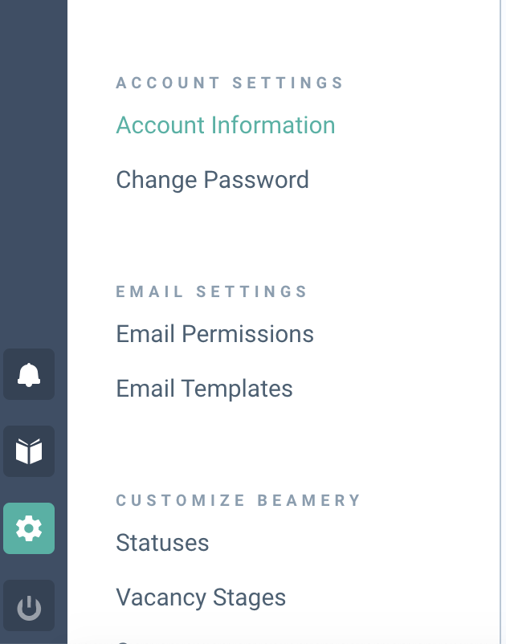This screenshot has height=644, width=506.
Task: Click the Customize Beamery section heading
Action: tap(239, 500)
